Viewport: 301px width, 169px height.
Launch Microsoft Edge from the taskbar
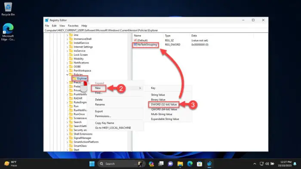pyautogui.click(x=190, y=164)
